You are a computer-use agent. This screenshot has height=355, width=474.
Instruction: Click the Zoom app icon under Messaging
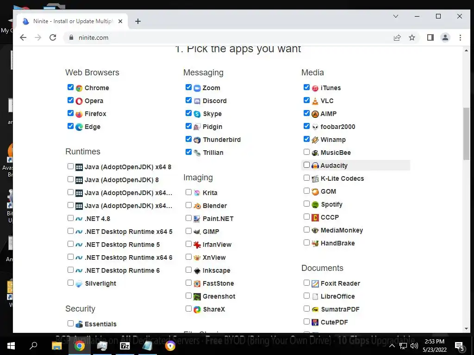point(197,88)
